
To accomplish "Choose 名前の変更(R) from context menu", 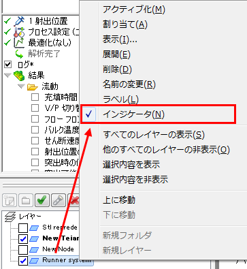I will 129,84.
